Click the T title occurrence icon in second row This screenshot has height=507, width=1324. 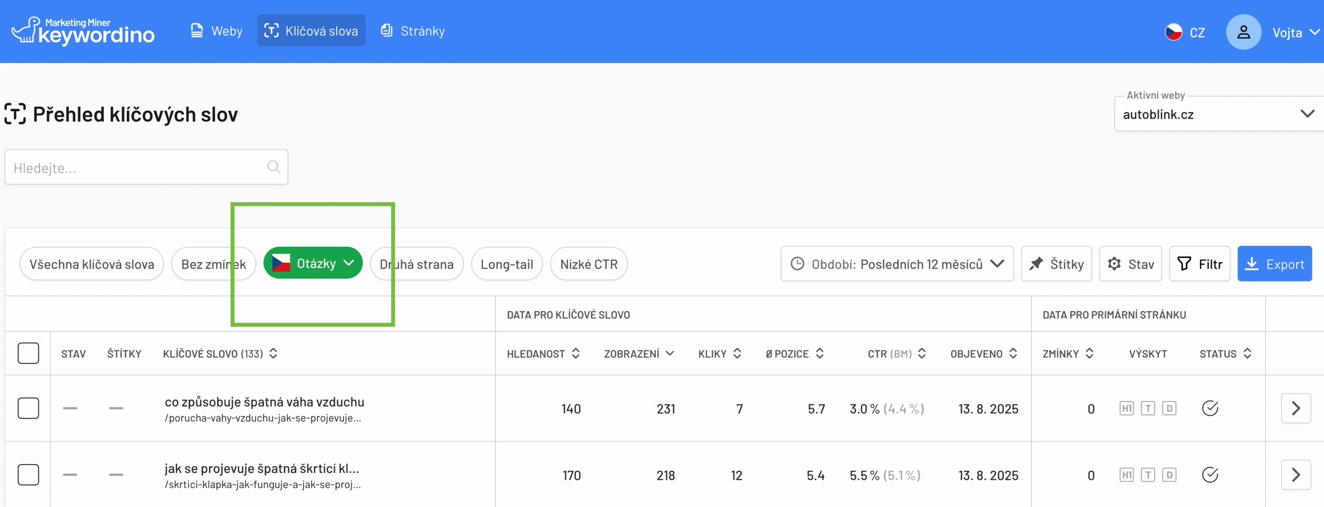tap(1148, 475)
